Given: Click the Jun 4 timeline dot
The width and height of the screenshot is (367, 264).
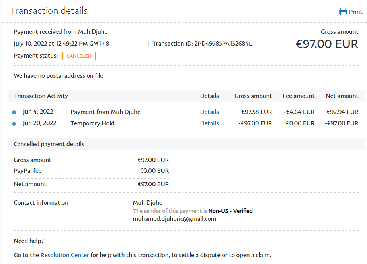Looking at the screenshot, I should pos(14,112).
